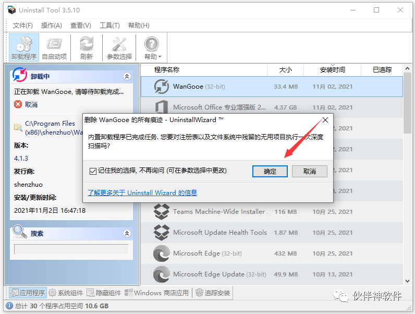Click the status bar info icon
Screen dimensions: 415x314
(9, 306)
